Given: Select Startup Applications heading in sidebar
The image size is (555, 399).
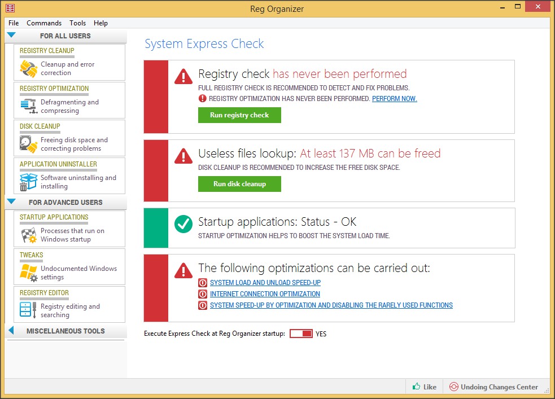Looking at the screenshot, I should (x=54, y=217).
